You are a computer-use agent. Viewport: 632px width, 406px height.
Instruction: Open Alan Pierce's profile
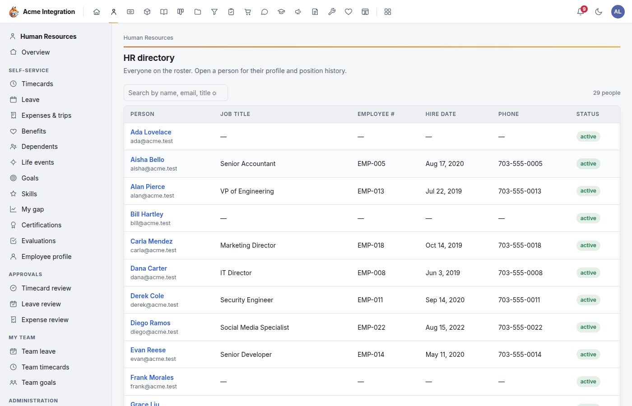click(148, 187)
